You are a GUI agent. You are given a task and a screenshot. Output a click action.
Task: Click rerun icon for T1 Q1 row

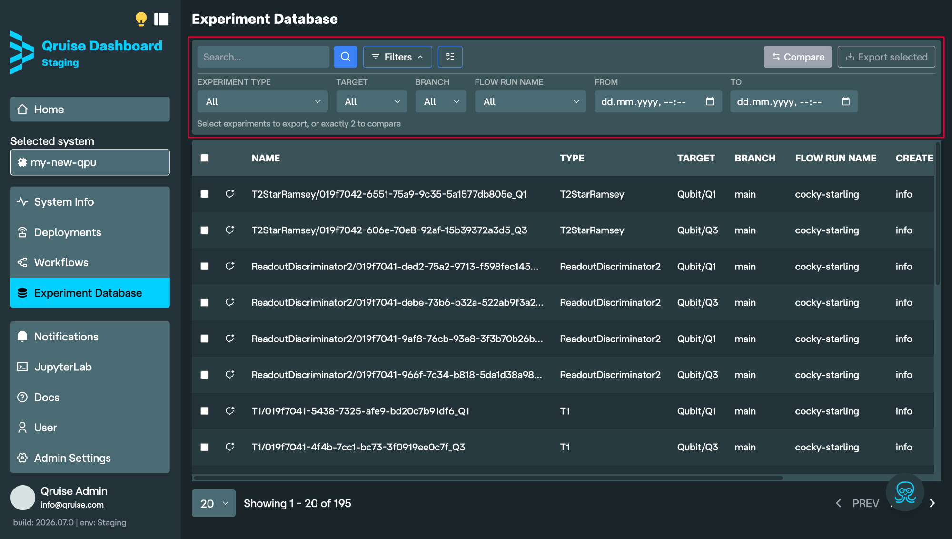point(230,411)
